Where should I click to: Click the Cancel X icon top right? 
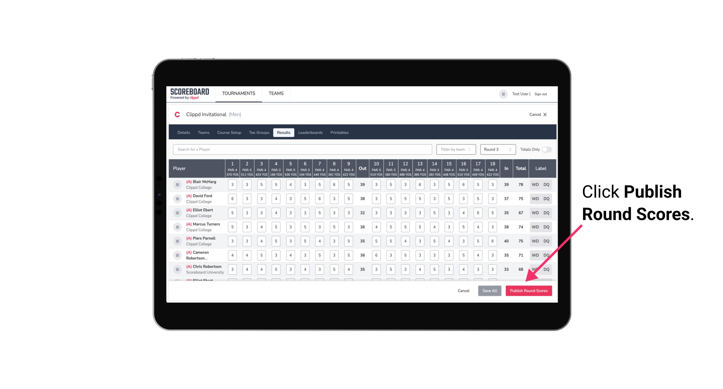click(545, 114)
